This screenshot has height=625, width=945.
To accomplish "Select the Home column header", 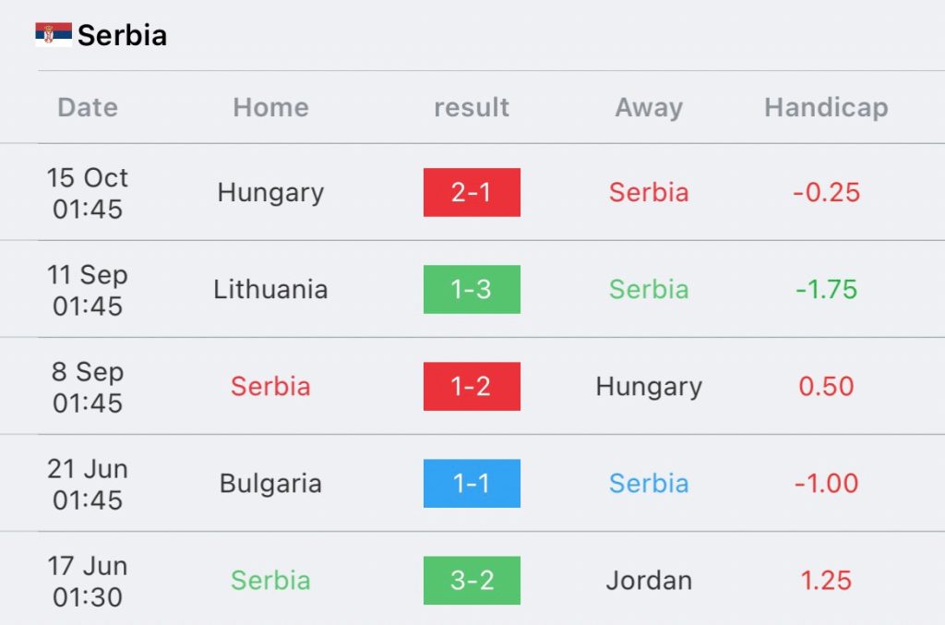I will click(x=270, y=107).
